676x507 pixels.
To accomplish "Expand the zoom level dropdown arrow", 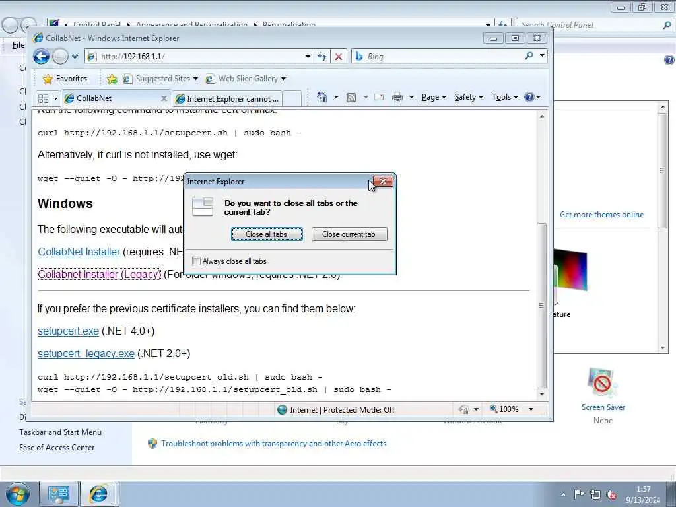I will pyautogui.click(x=531, y=409).
